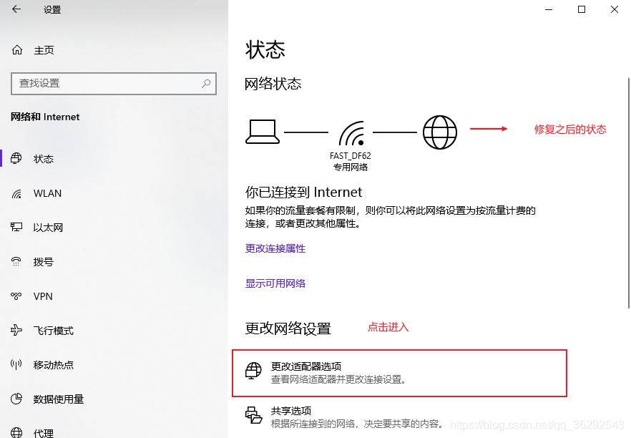Click the vertical scrollbar on the right
Image resolution: width=631 pixels, height=438 pixels.
click(x=629, y=193)
